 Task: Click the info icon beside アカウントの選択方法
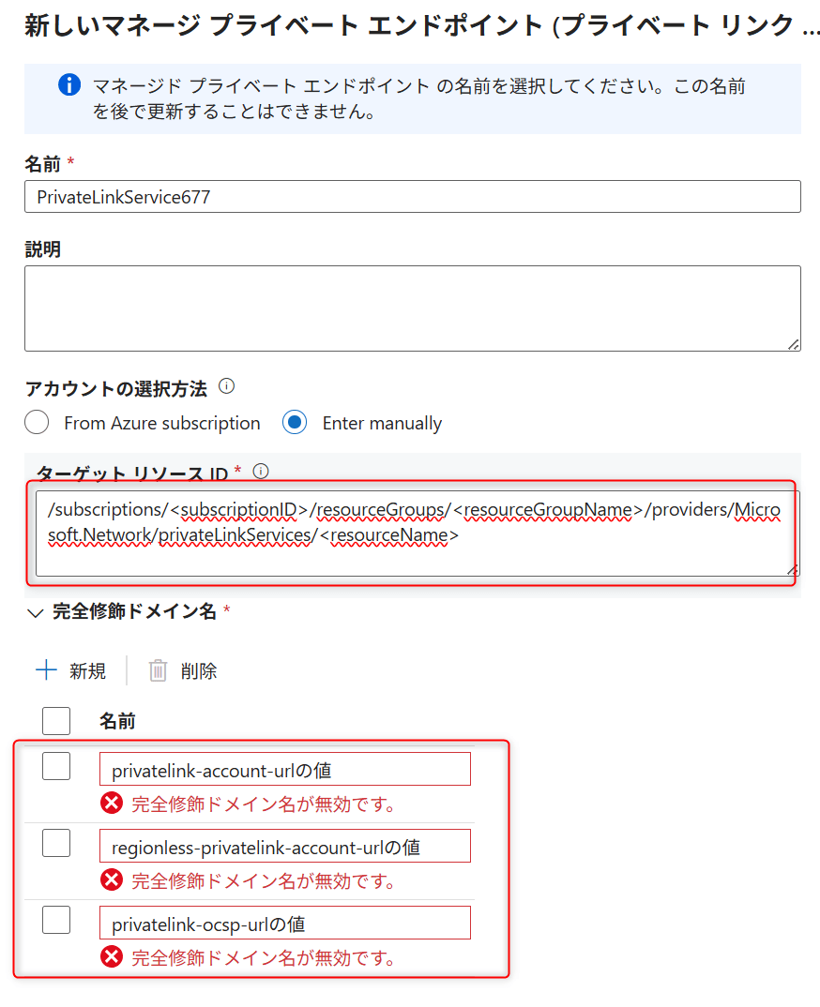pos(226,386)
